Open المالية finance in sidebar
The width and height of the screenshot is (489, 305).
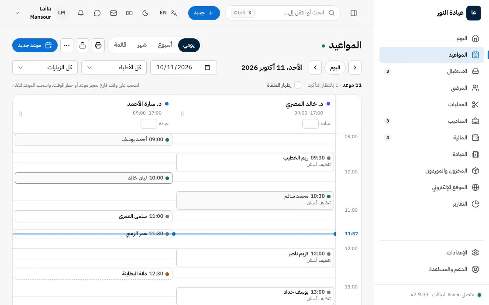coord(432,138)
